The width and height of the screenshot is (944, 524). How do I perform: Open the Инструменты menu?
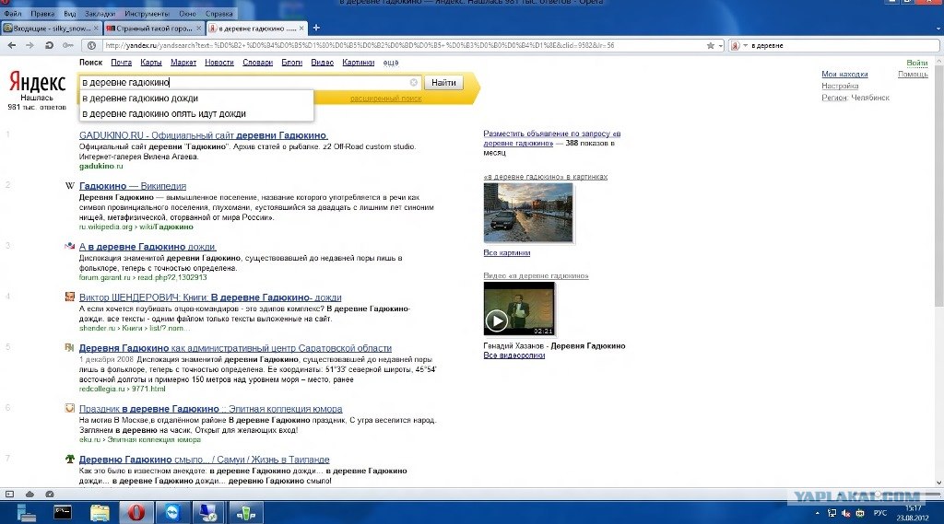(147, 15)
